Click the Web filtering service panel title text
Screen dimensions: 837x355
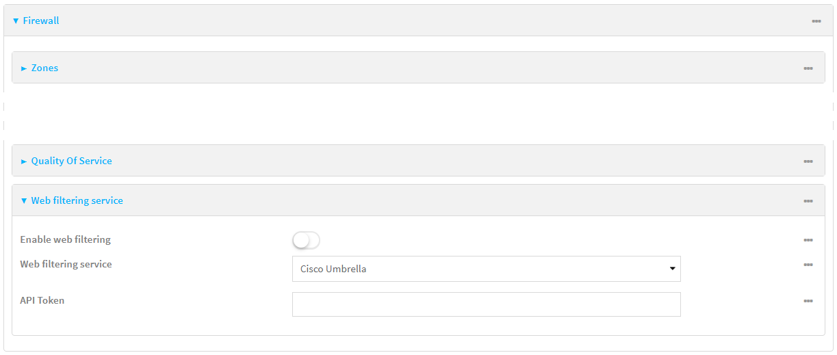[x=77, y=201]
